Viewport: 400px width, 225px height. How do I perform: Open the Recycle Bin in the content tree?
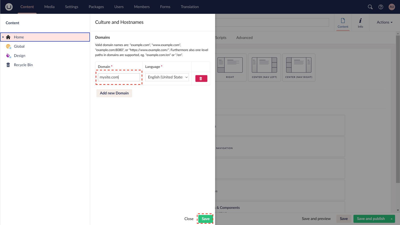click(x=23, y=64)
